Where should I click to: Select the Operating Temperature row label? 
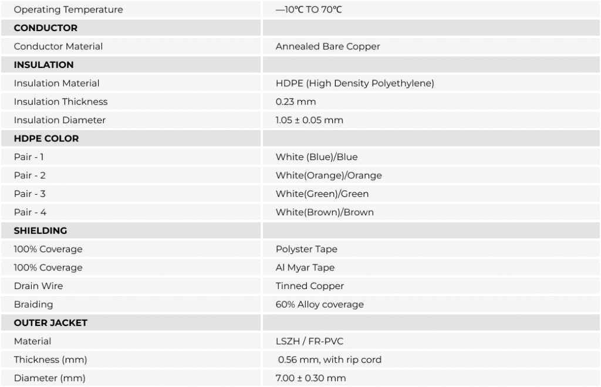68,9
